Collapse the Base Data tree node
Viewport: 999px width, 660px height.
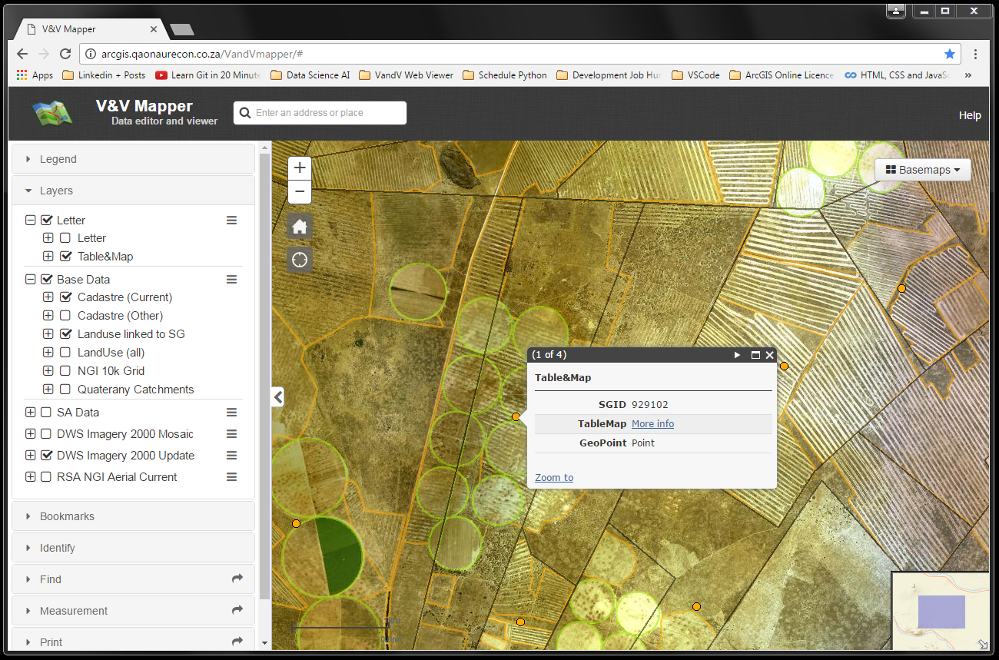(x=31, y=280)
